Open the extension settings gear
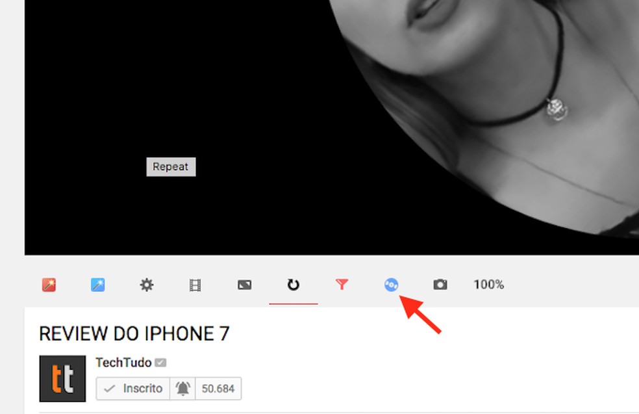Screen dimensions: 639x414 click(x=147, y=285)
